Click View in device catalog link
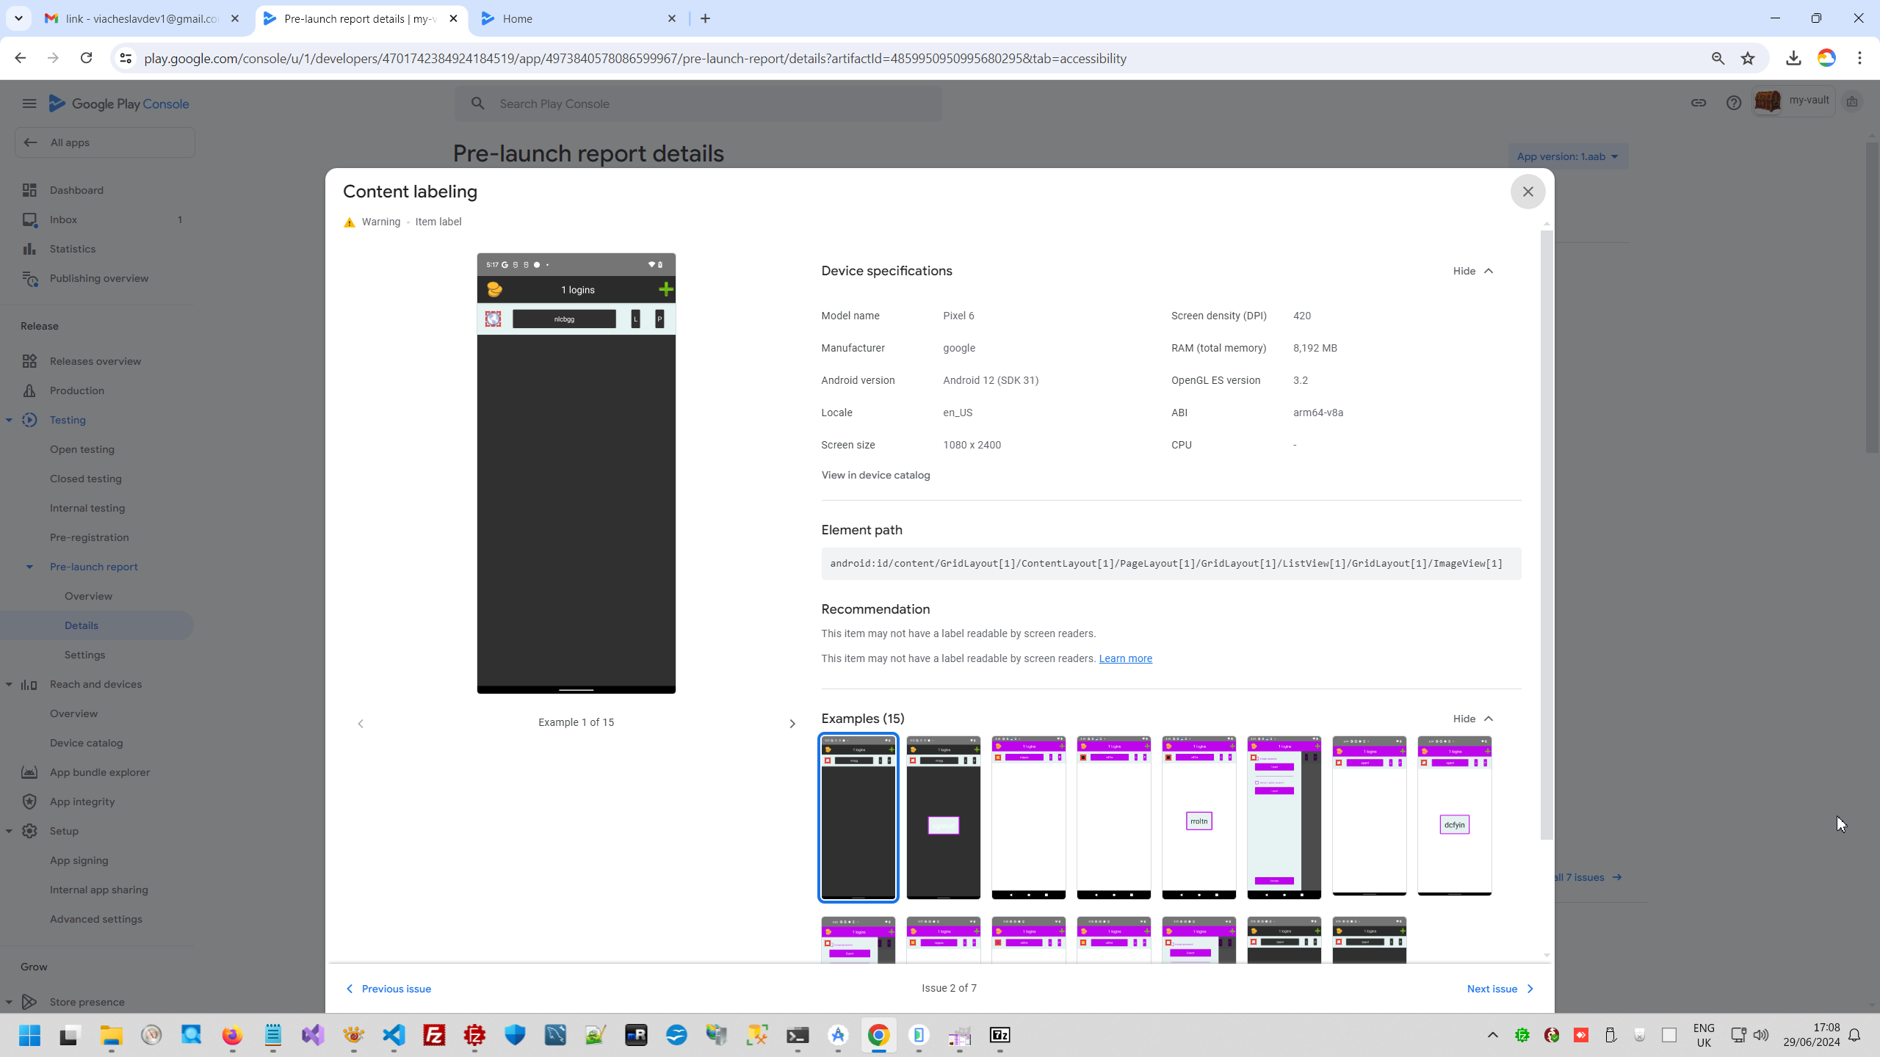Viewport: 1880px width, 1057px height. click(x=875, y=475)
